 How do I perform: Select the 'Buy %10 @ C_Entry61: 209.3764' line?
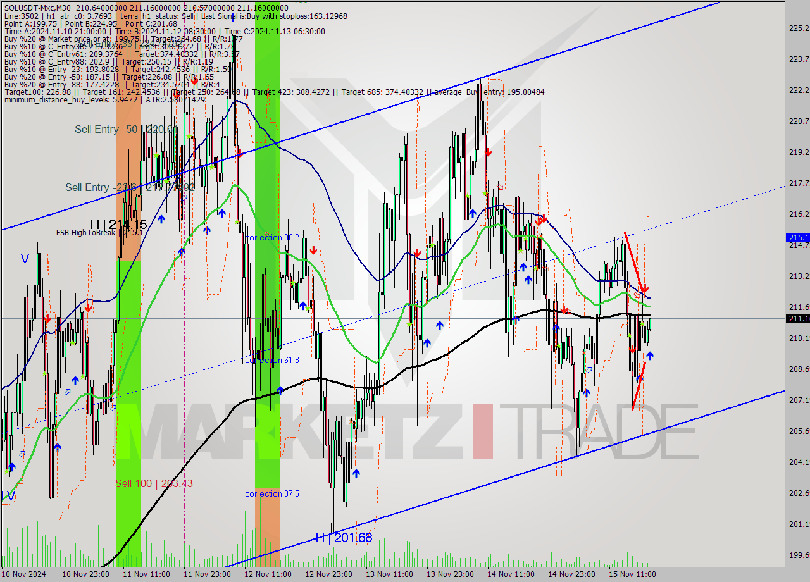pos(122,54)
